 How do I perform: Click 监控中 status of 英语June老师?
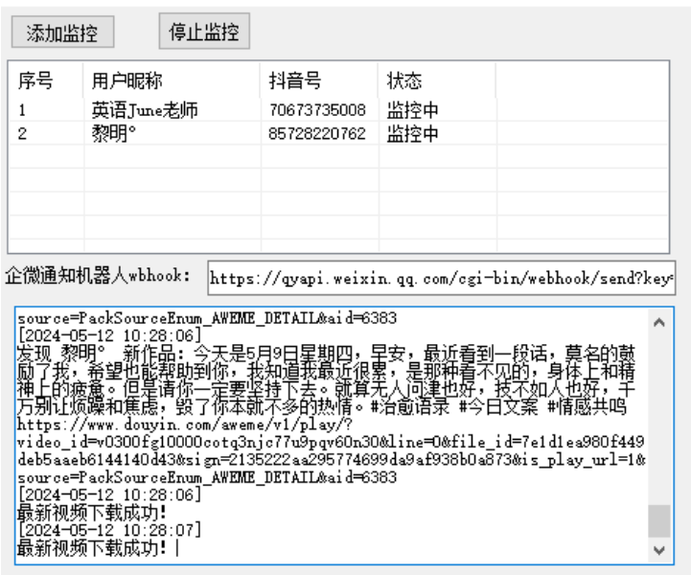(x=413, y=111)
